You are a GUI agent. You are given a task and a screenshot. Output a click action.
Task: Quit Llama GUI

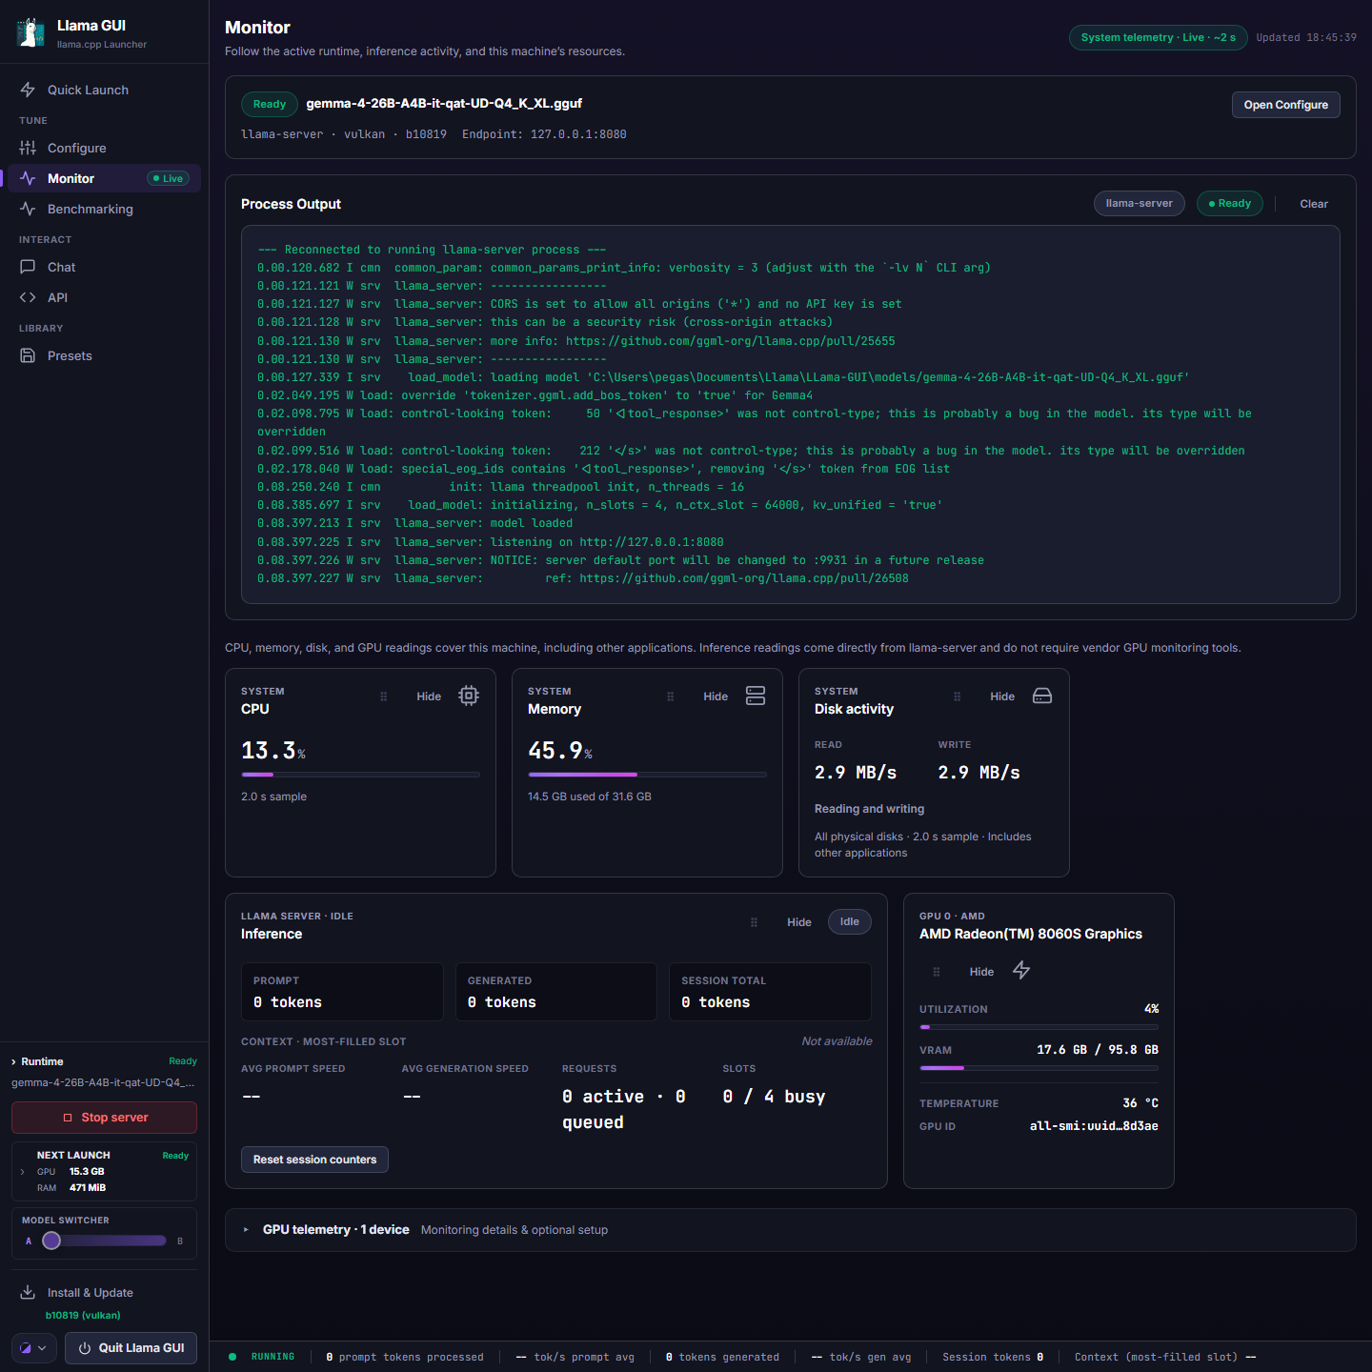[x=131, y=1348]
